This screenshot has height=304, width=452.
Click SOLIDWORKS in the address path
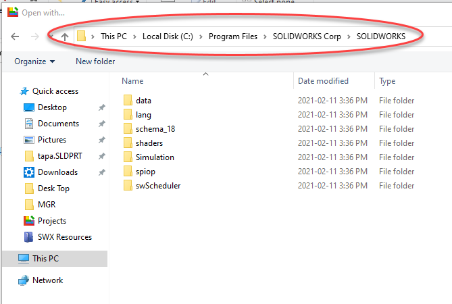(x=381, y=36)
